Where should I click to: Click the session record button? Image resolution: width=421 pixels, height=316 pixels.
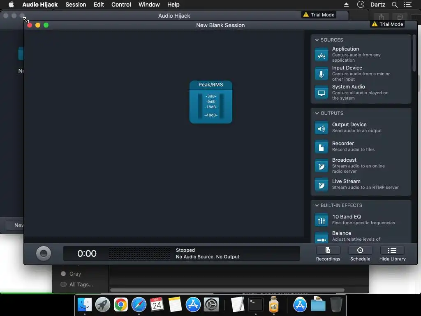pyautogui.click(x=44, y=253)
